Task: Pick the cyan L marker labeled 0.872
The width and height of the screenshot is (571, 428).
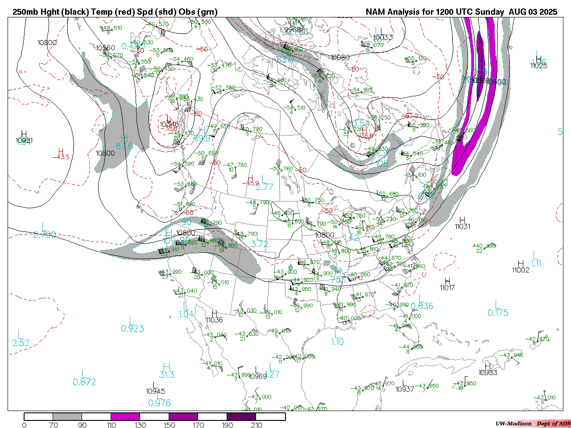Action: [x=83, y=374]
